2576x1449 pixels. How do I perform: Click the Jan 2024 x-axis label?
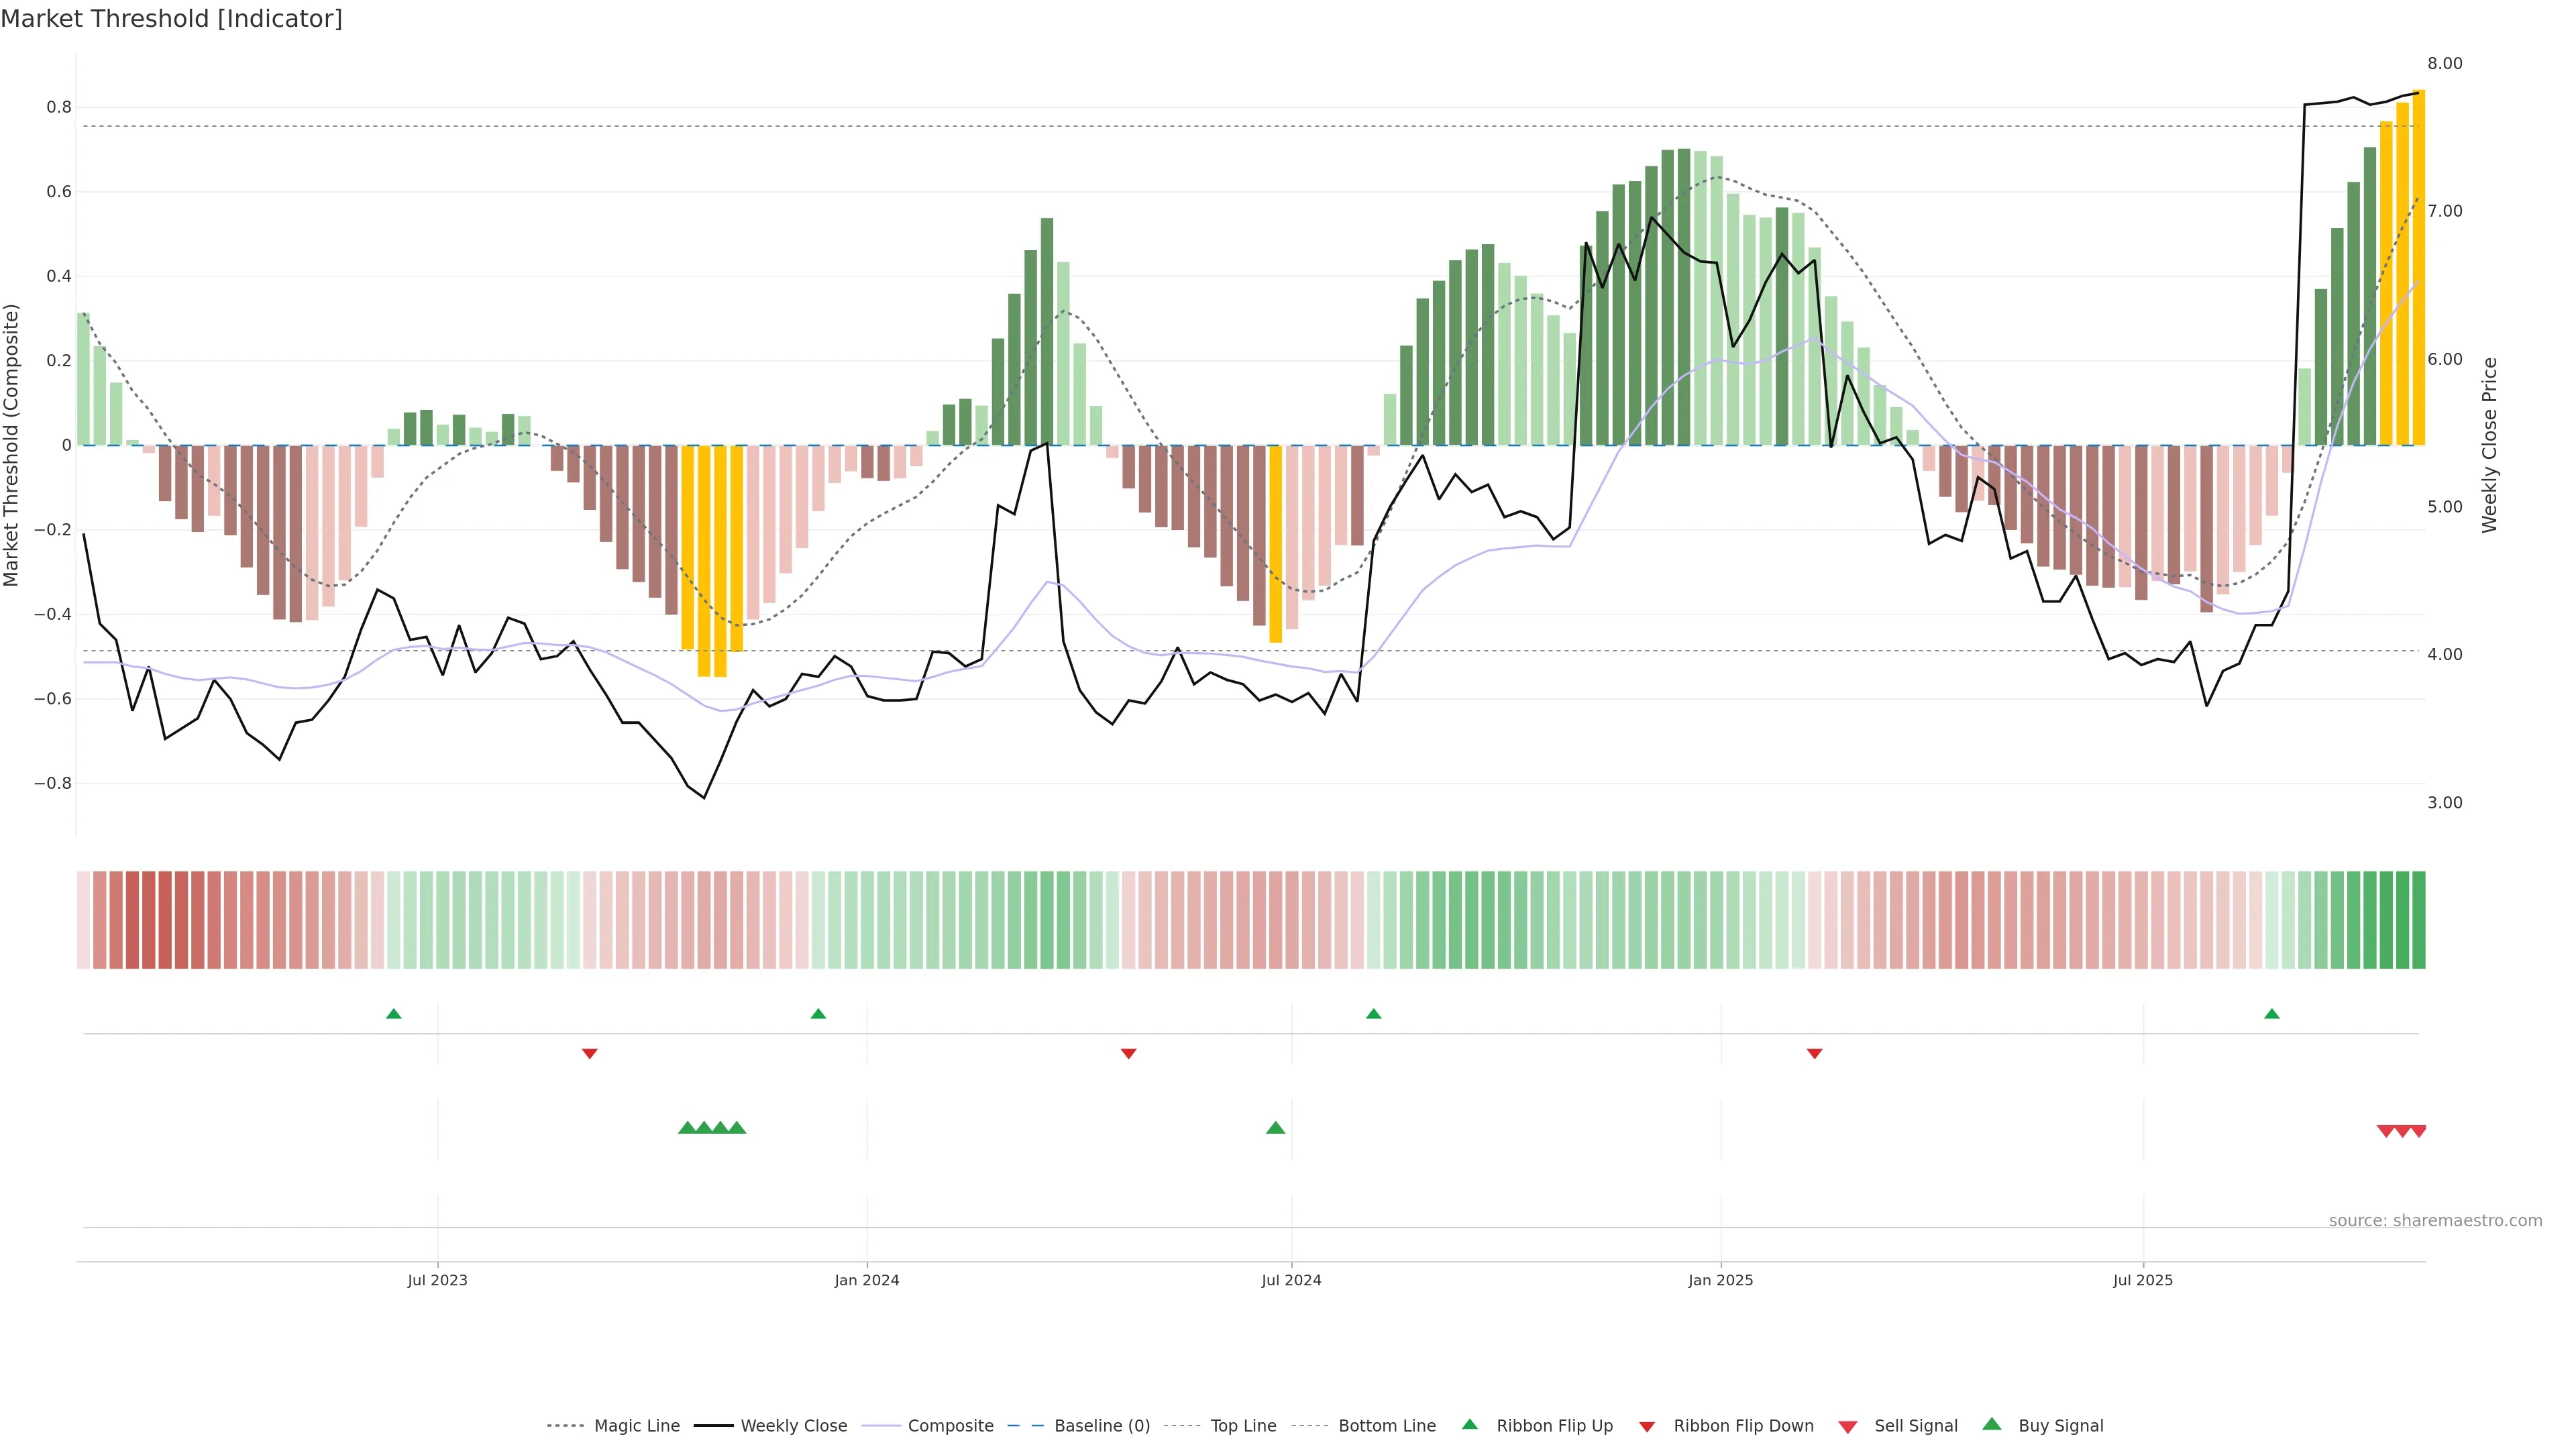coord(867,1280)
